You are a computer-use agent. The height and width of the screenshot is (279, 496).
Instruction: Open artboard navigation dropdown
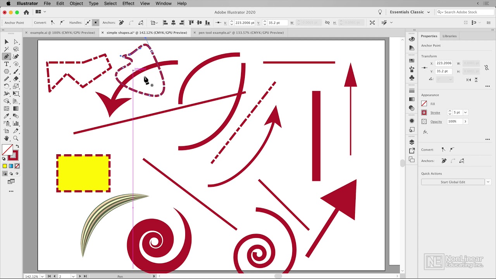point(73,276)
